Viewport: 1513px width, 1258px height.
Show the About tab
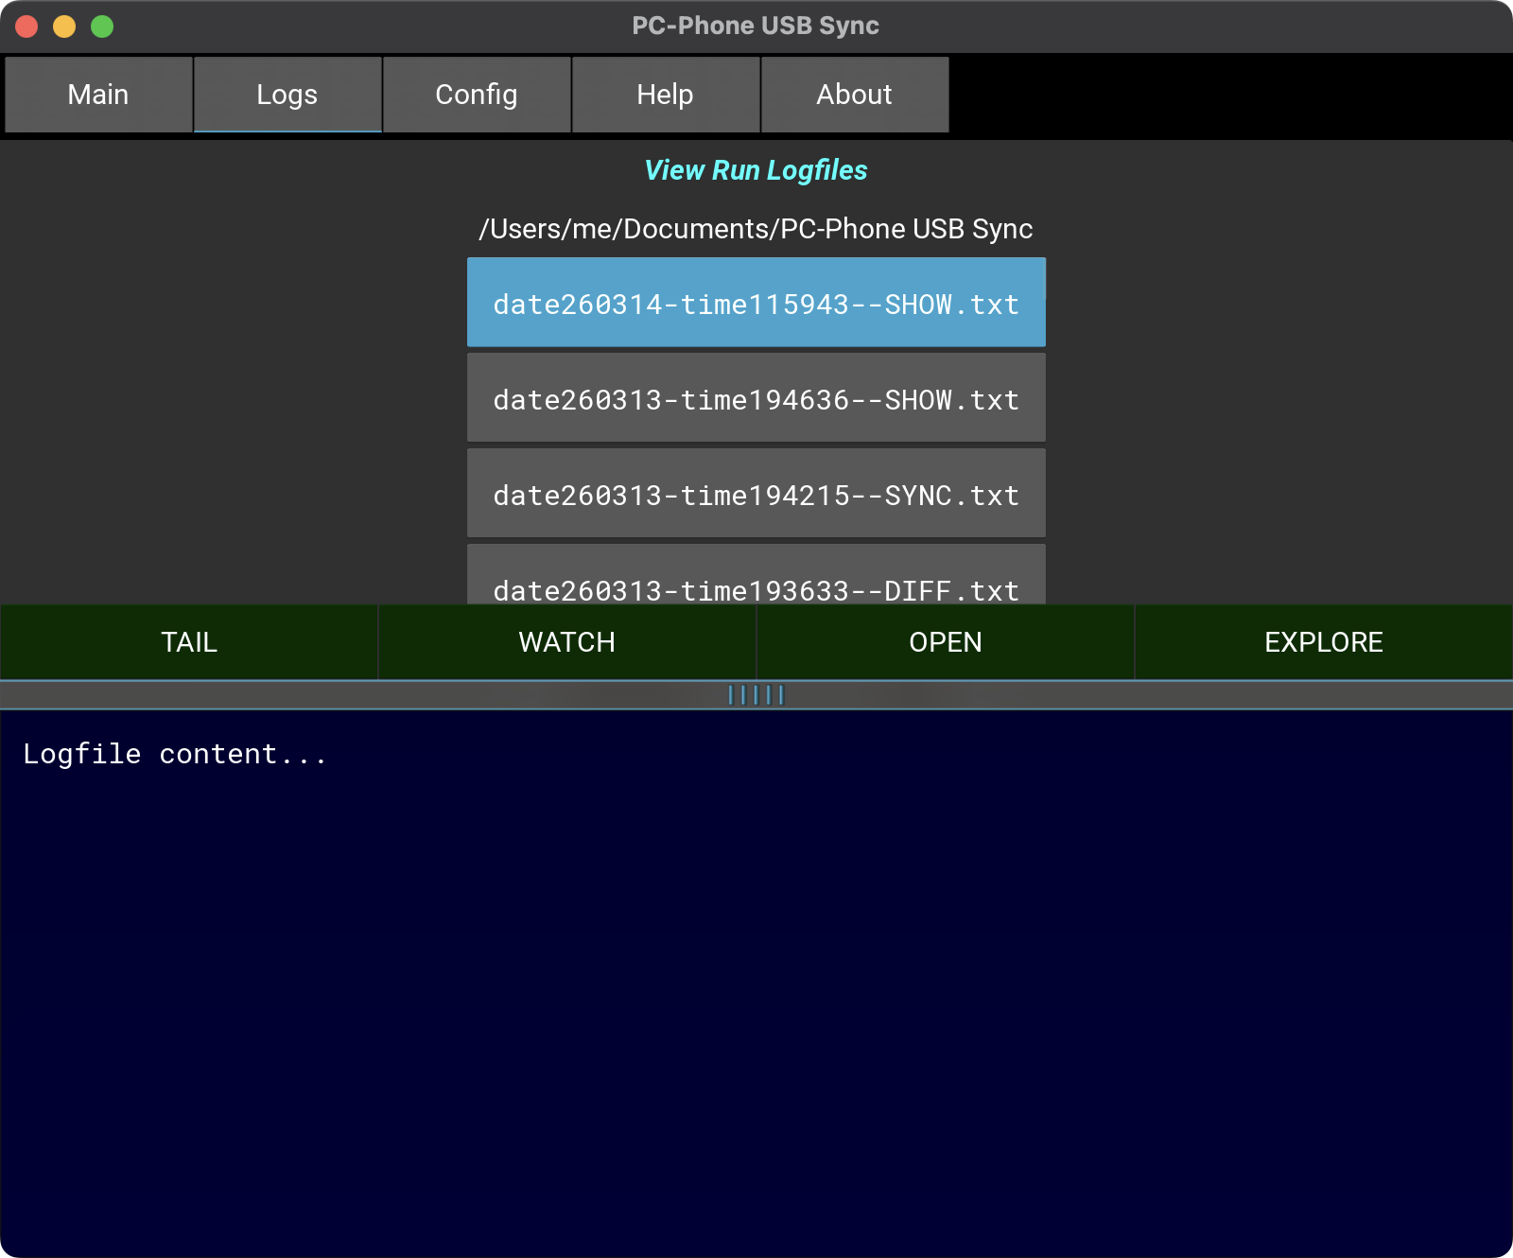[854, 95]
